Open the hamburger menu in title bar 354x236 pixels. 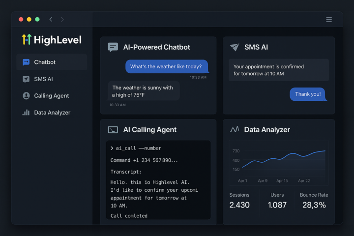click(329, 20)
